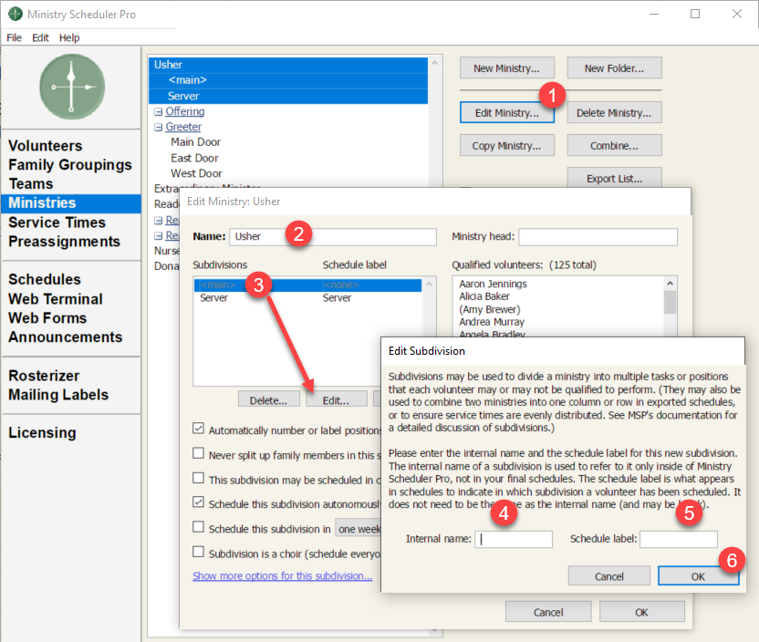
Task: Open the schedule interval dropdown showing one week
Action: 357,528
